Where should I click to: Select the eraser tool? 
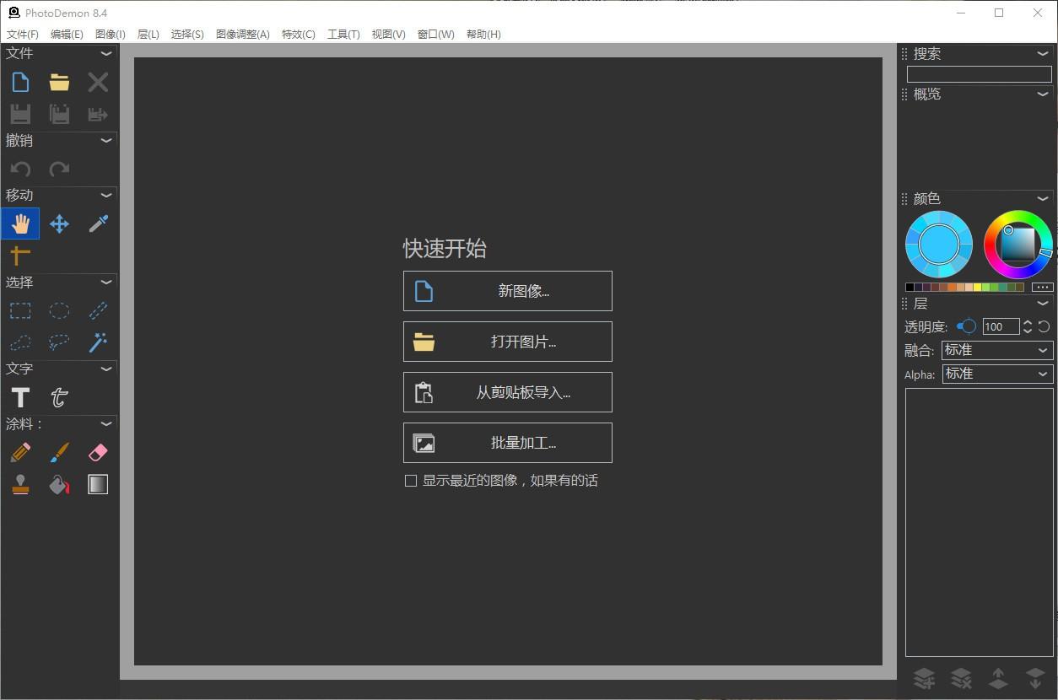click(x=98, y=453)
